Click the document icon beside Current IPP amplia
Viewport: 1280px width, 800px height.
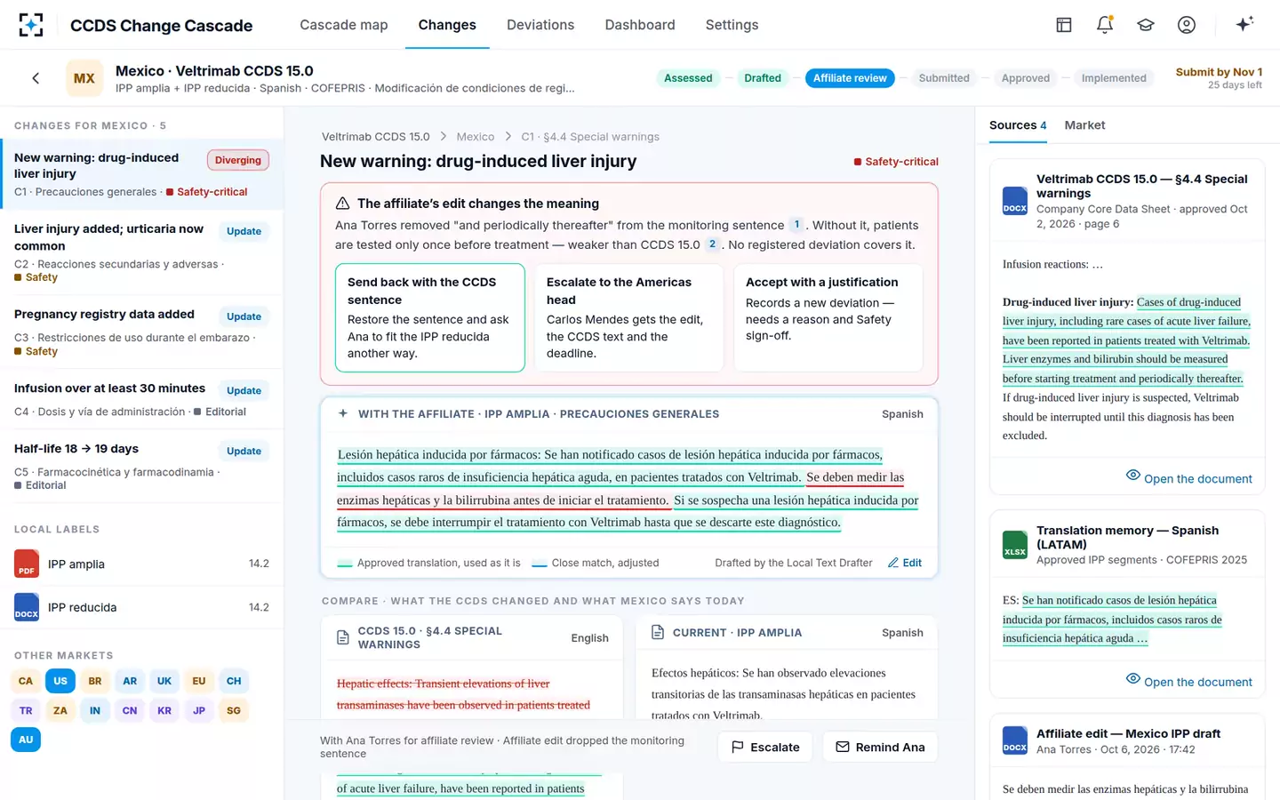click(x=658, y=632)
